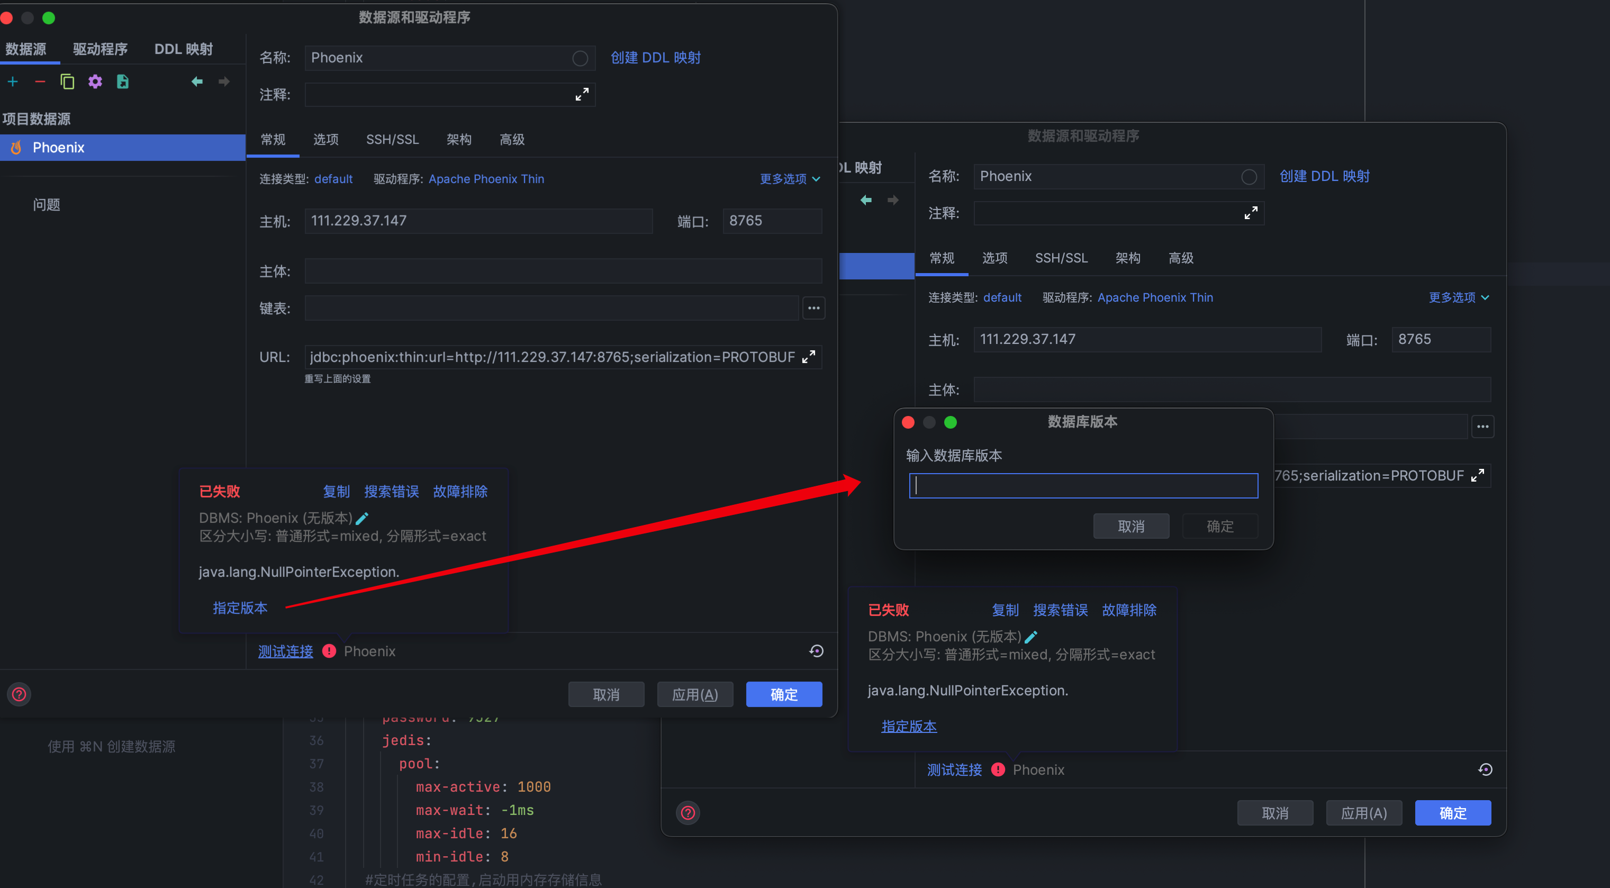Click color circle in left window name field
The width and height of the screenshot is (1610, 888).
pyautogui.click(x=580, y=58)
